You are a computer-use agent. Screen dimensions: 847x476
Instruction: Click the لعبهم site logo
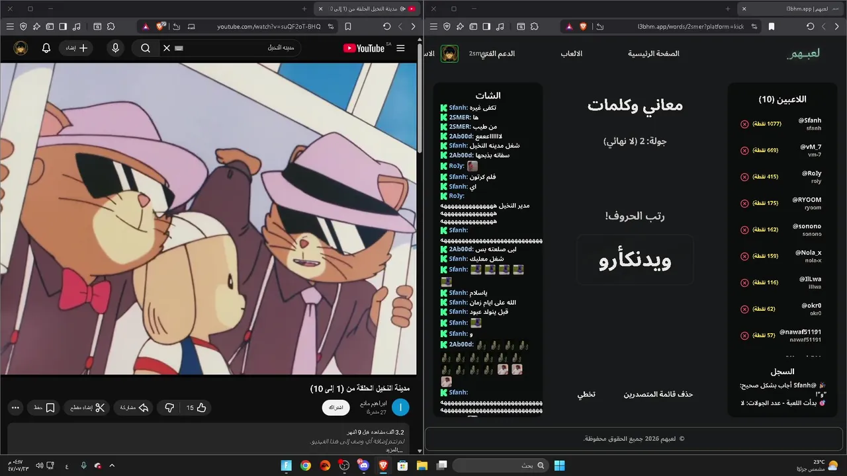pos(804,54)
